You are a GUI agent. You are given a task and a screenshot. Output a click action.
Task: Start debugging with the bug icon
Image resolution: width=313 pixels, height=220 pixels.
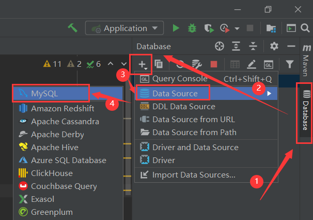(192, 28)
